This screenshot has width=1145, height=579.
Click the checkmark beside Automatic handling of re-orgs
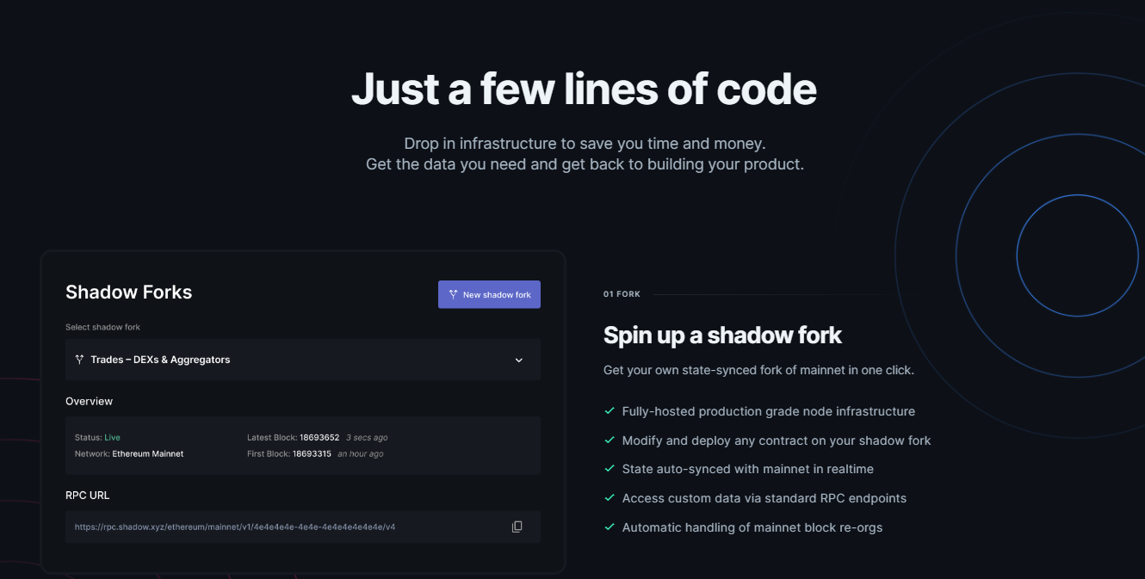tap(610, 527)
